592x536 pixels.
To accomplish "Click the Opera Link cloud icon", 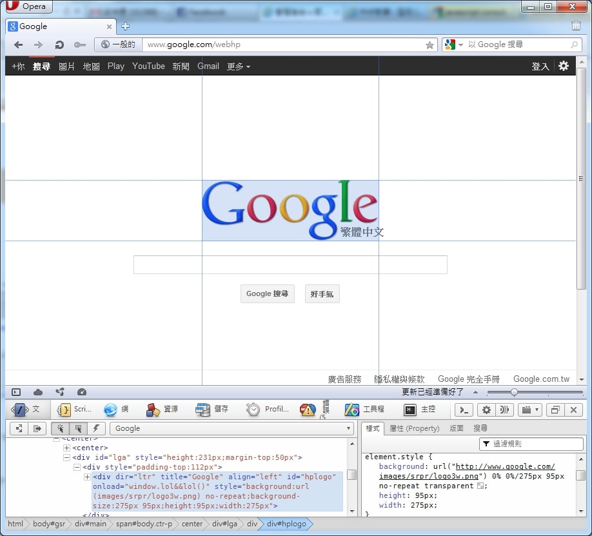I will [38, 392].
